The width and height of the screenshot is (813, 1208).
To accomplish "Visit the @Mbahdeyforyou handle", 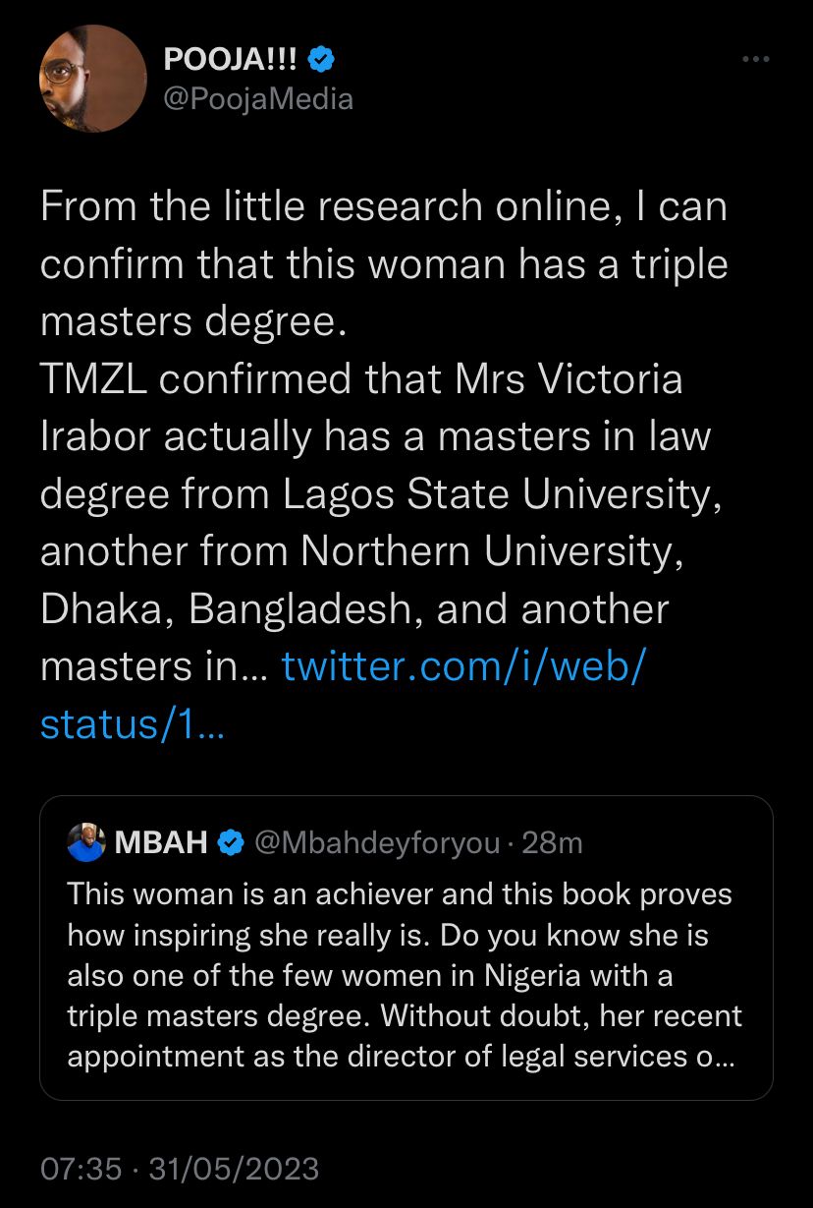I will pyautogui.click(x=376, y=842).
